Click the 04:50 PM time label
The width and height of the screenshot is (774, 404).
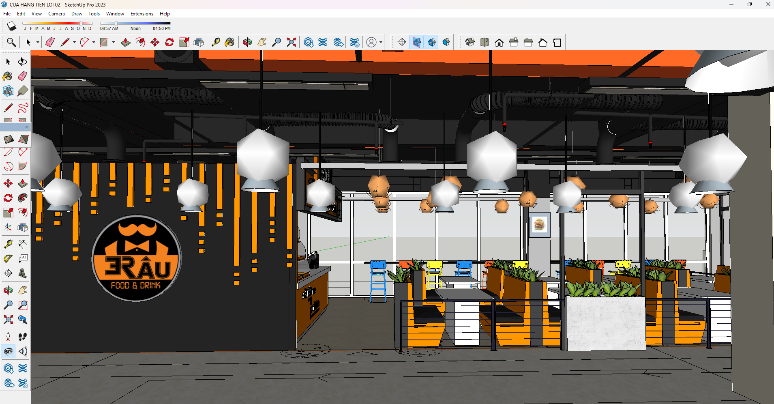[162, 28]
